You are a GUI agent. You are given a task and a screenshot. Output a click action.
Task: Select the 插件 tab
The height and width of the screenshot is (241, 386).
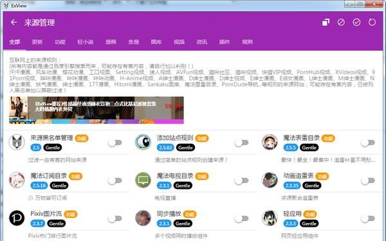click(225, 42)
